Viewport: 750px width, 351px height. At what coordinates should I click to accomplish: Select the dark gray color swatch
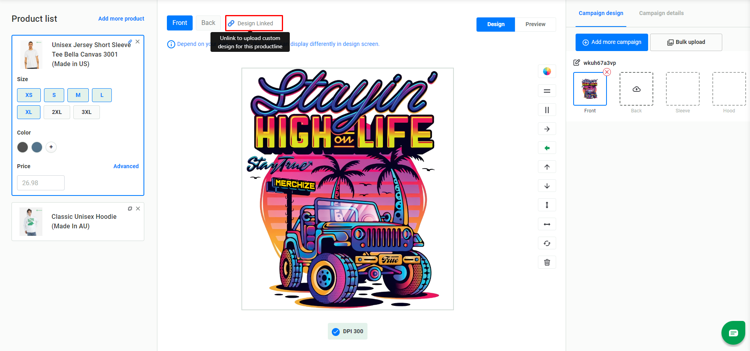pyautogui.click(x=23, y=147)
